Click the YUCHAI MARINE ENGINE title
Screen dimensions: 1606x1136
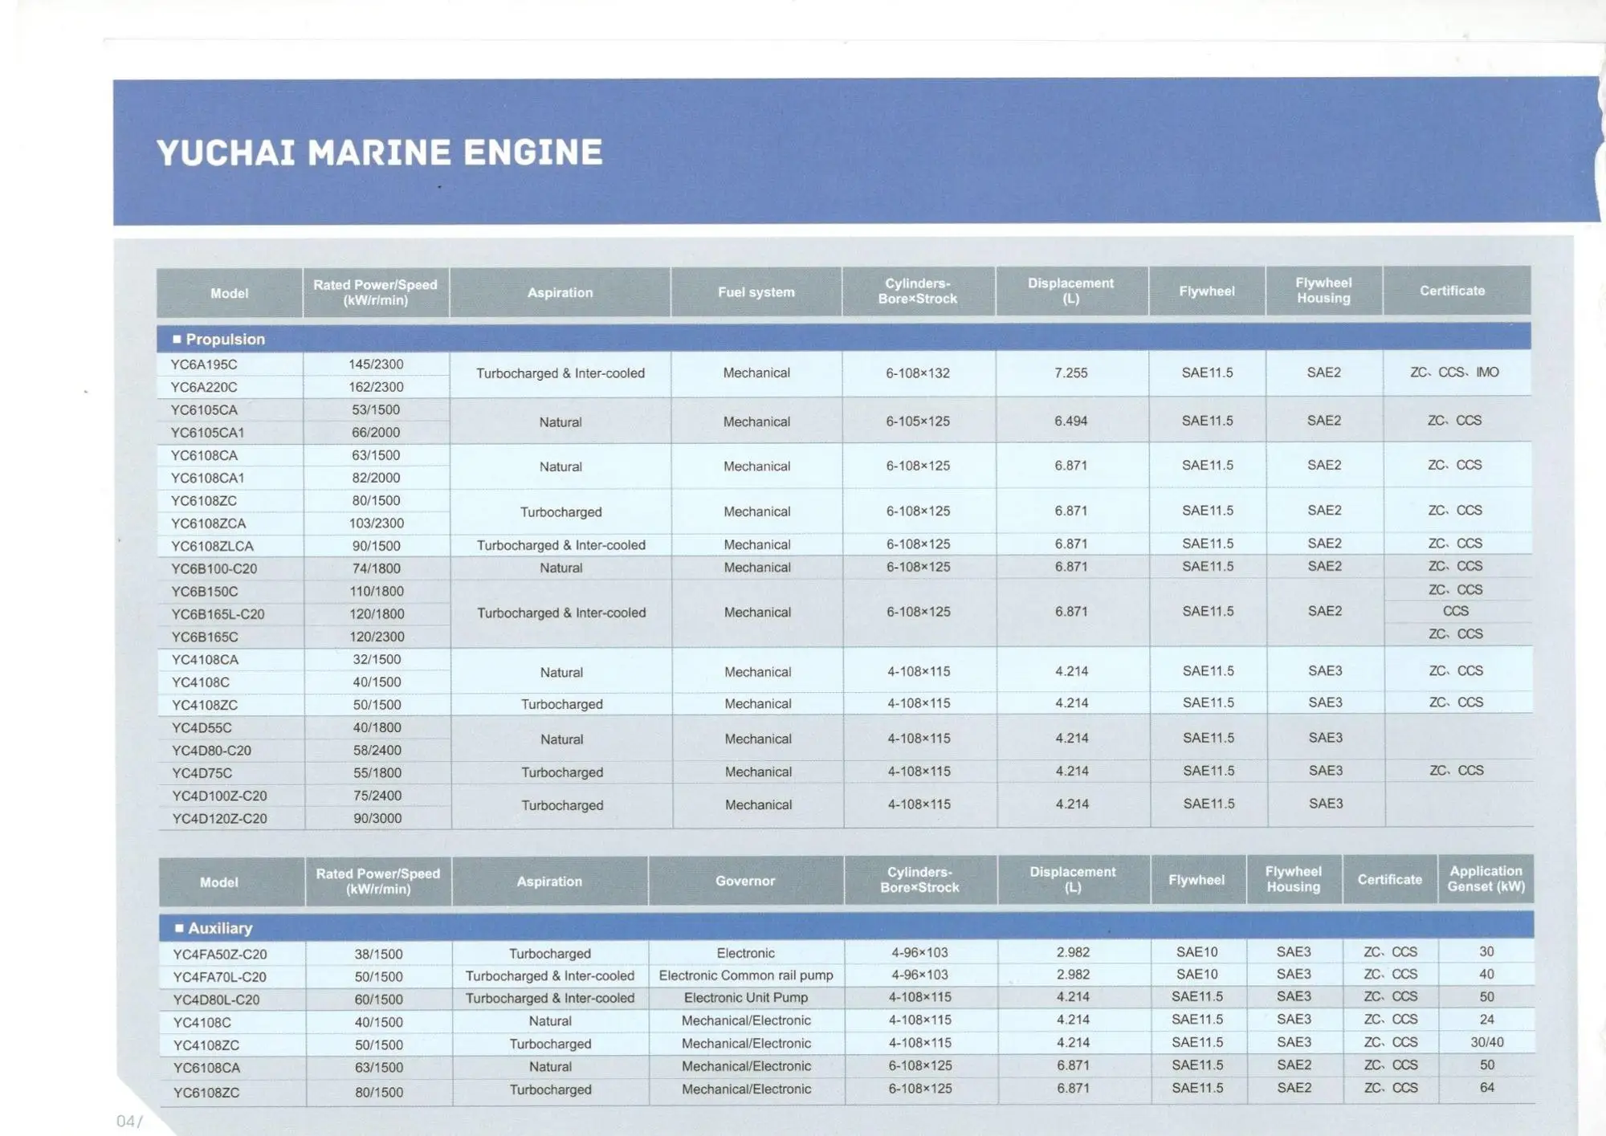(379, 153)
